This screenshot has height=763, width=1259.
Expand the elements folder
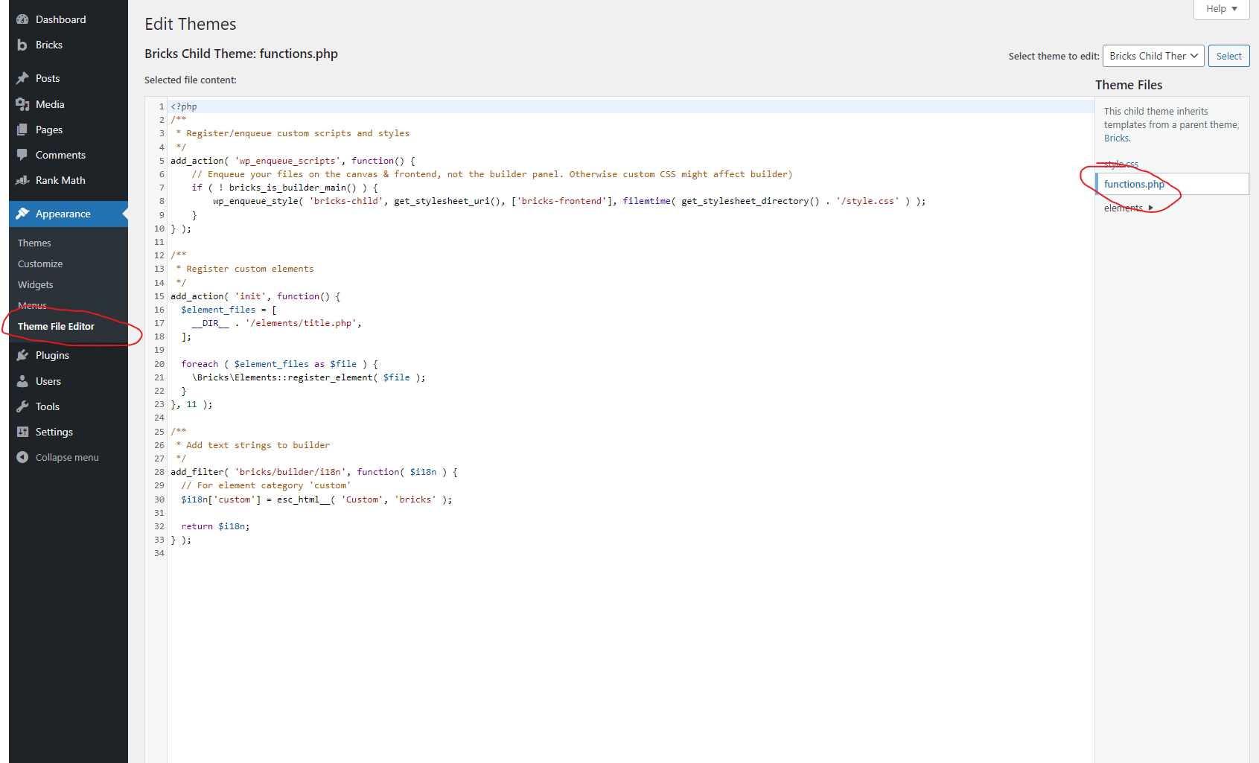tap(1128, 208)
